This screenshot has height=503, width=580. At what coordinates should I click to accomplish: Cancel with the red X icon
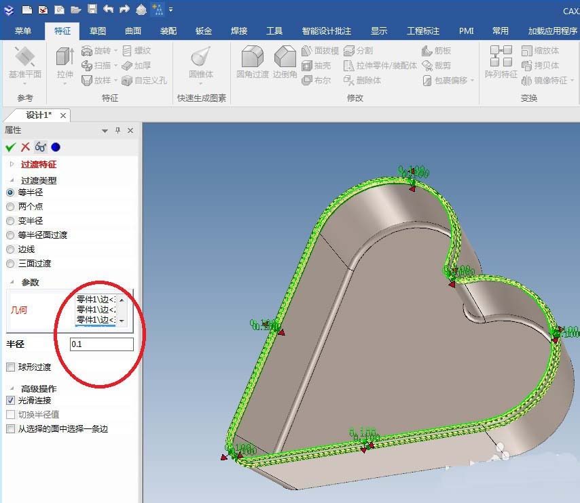coord(25,147)
